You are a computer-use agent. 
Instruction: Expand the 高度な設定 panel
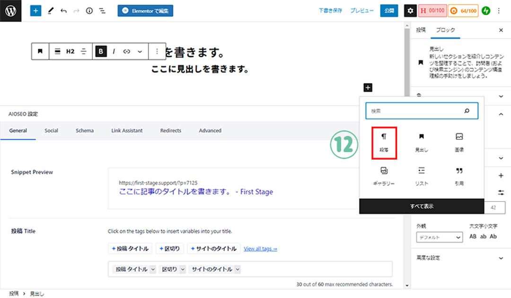click(458, 258)
